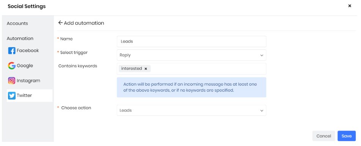361x146 pixels.
Task: Click the Google logo icon
Action: point(12,66)
